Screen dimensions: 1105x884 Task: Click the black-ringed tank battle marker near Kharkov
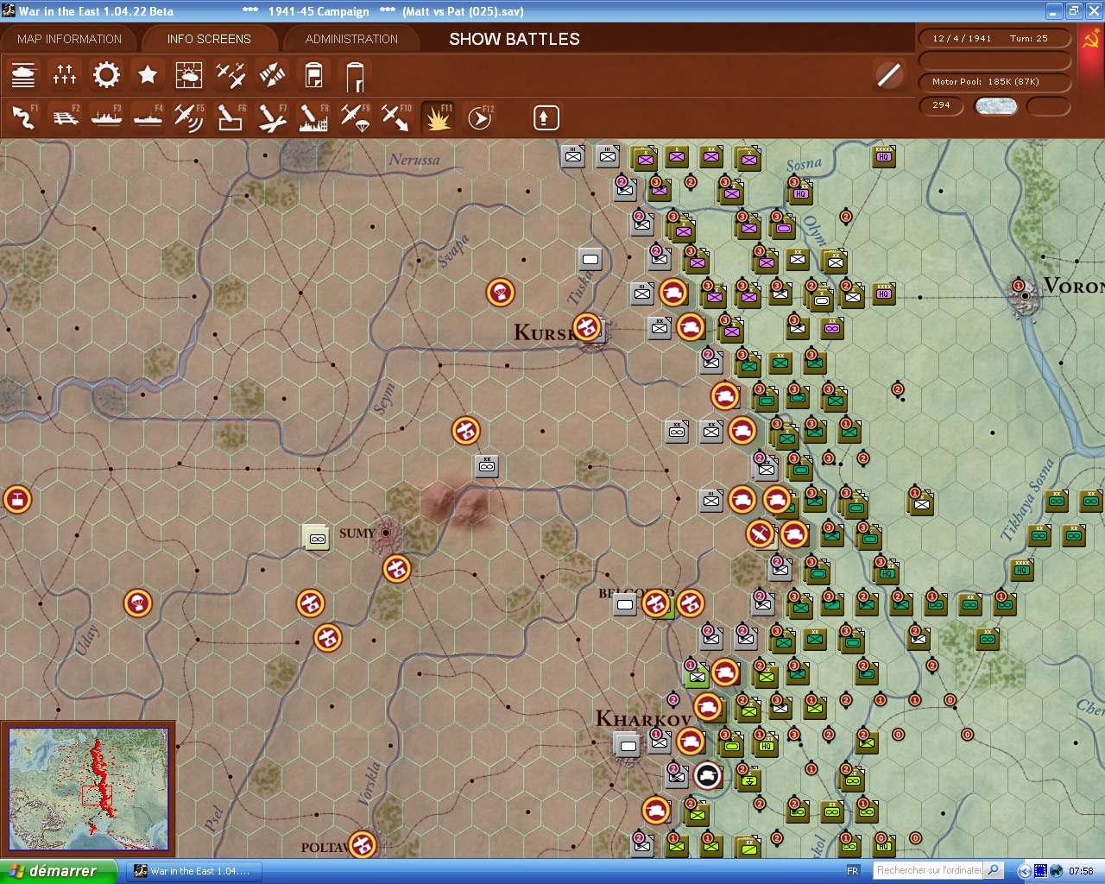[708, 776]
